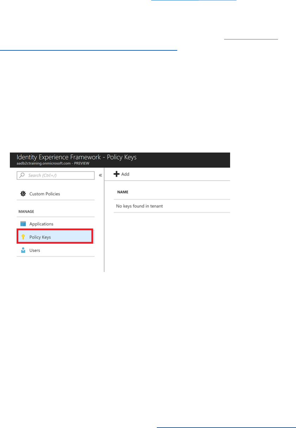This screenshot has height=428, width=296.
Task: Click the MANAGE section heading
Action: click(x=26, y=211)
